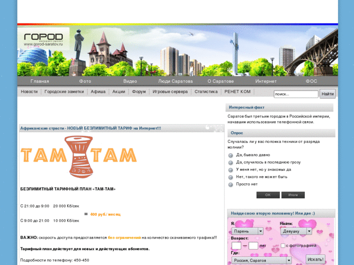Click the Искать! button
The image size is (354, 265).
tap(316, 259)
